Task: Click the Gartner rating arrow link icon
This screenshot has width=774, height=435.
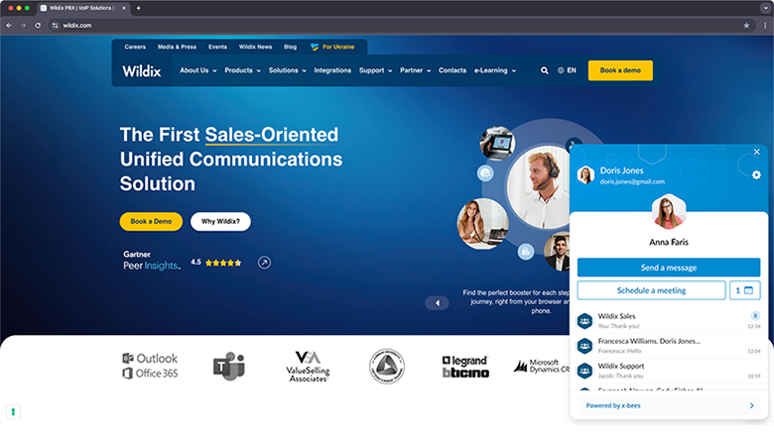Action: click(264, 263)
